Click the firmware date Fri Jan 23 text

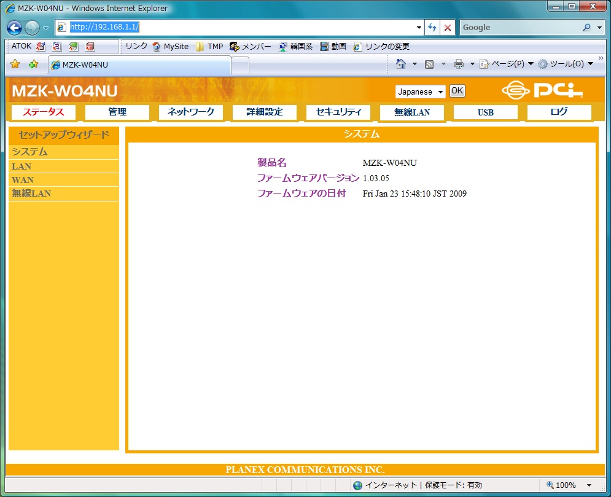coord(414,194)
